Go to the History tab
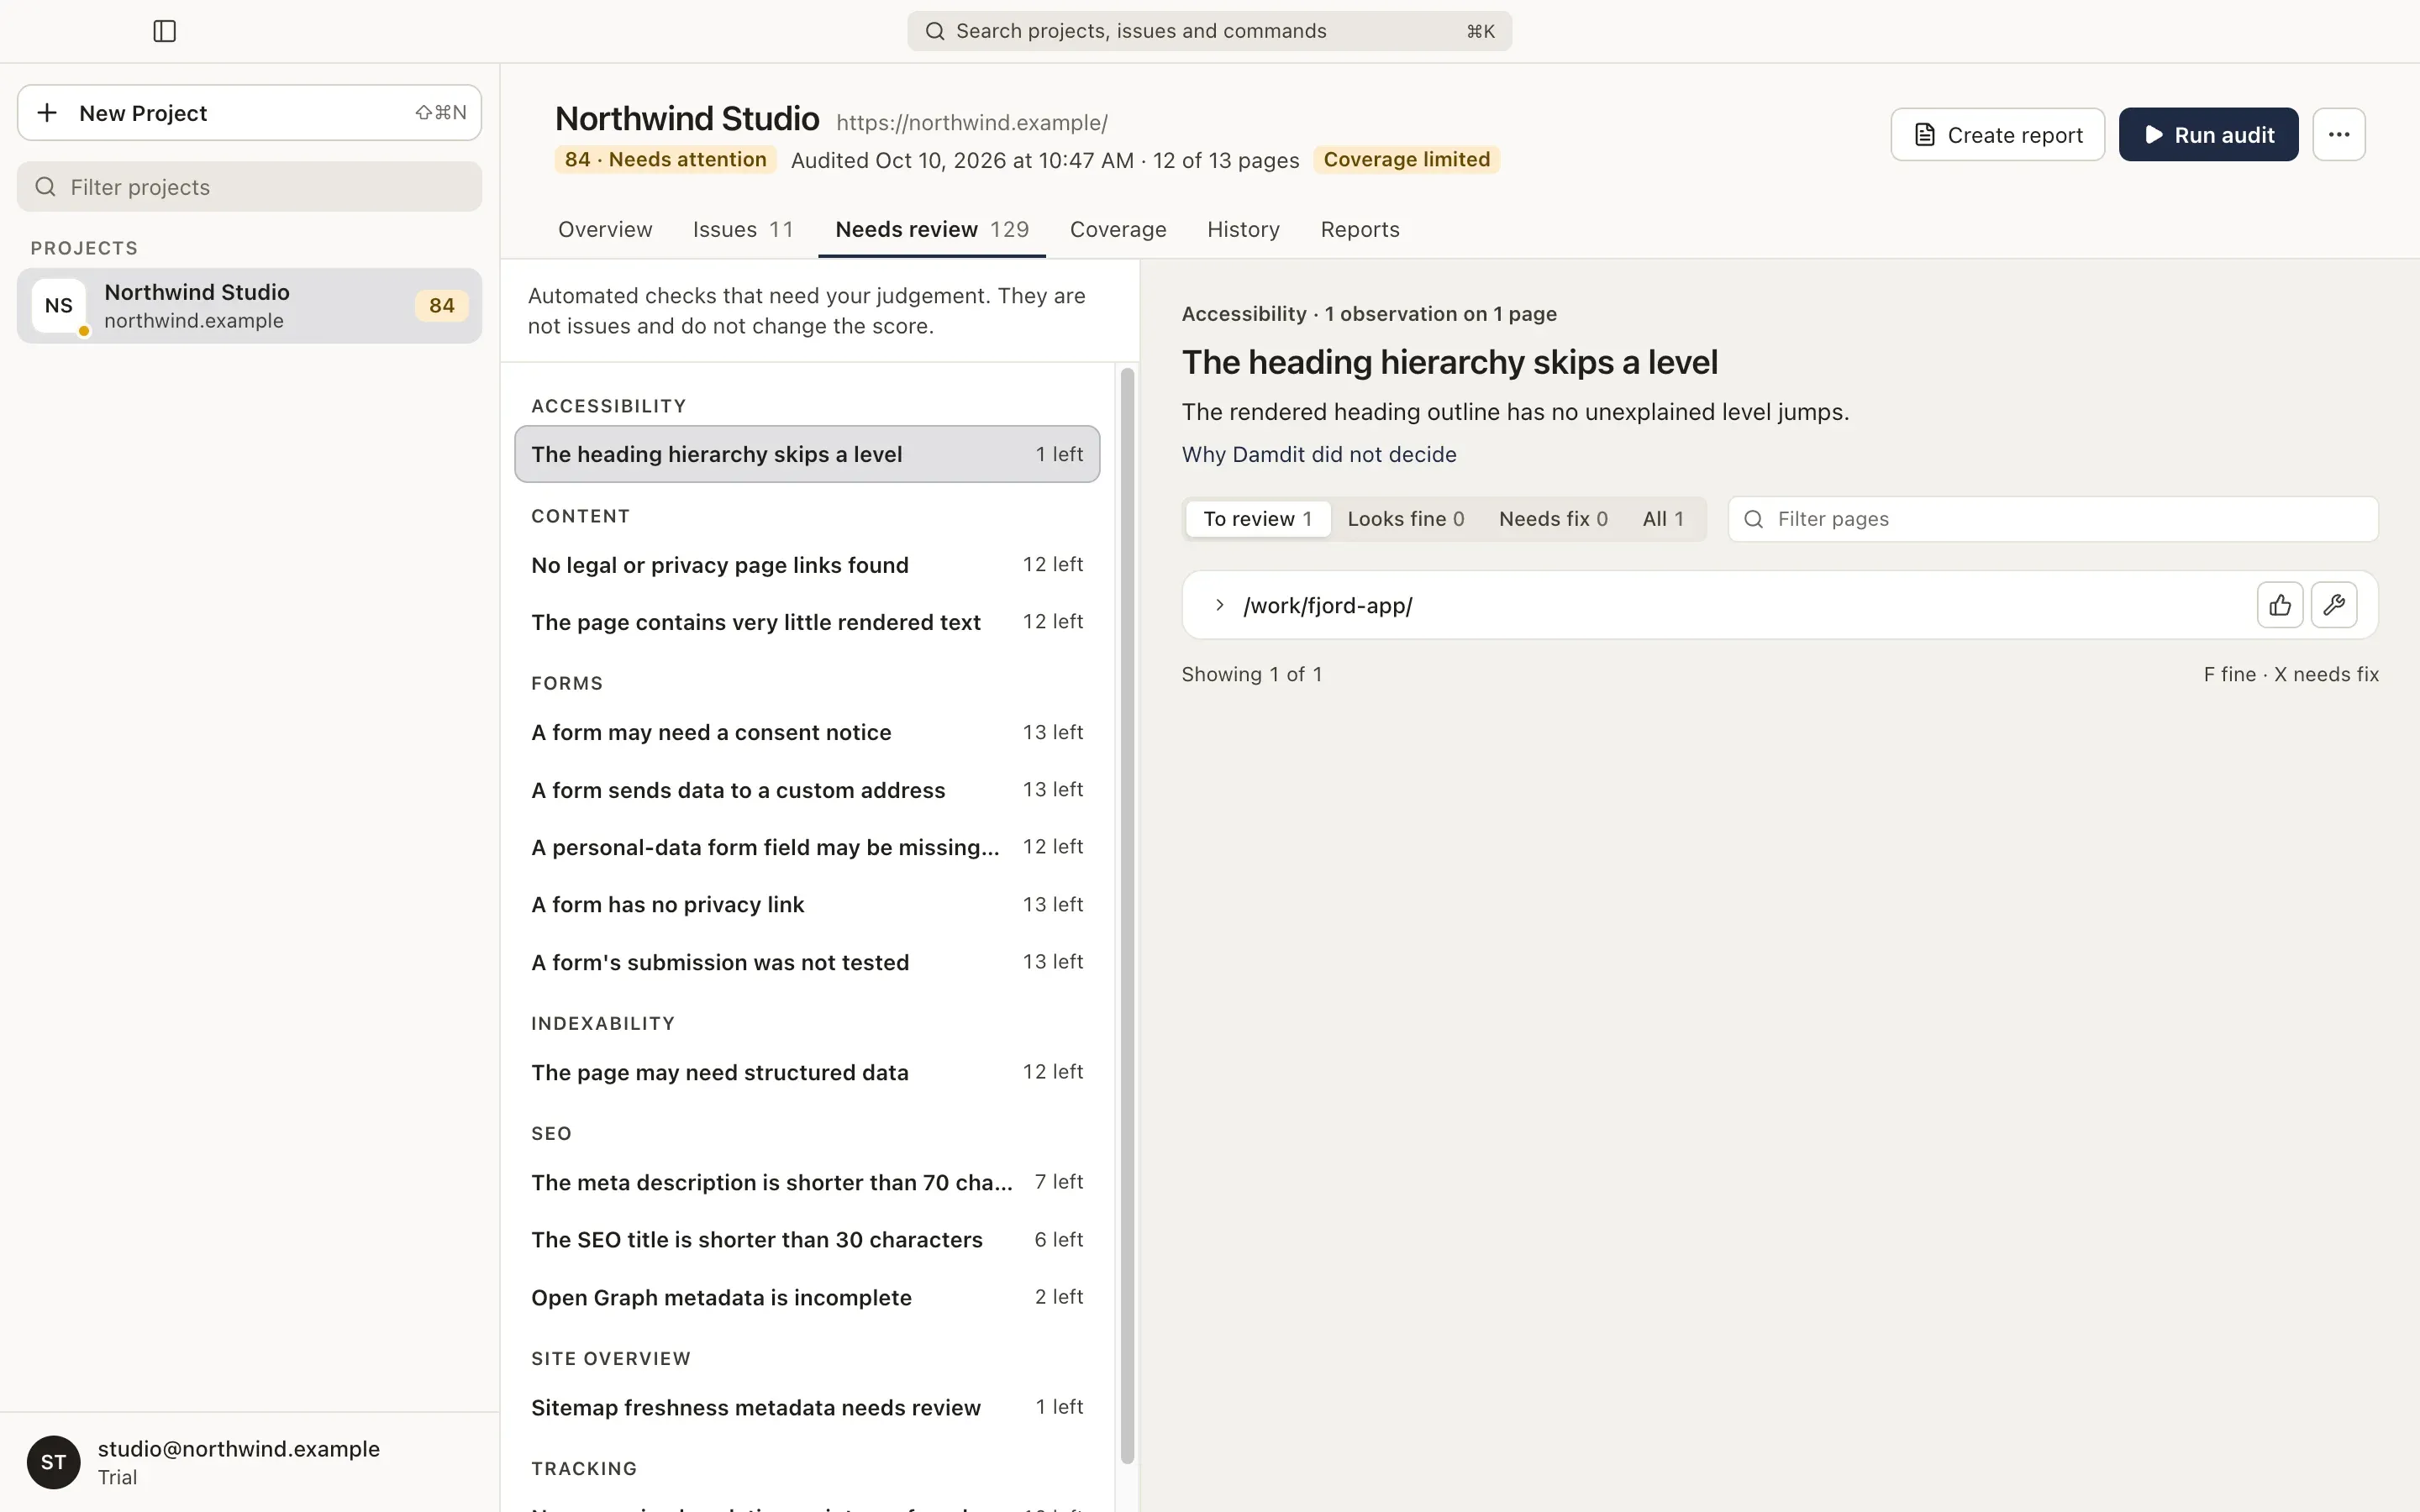 pos(1243,229)
